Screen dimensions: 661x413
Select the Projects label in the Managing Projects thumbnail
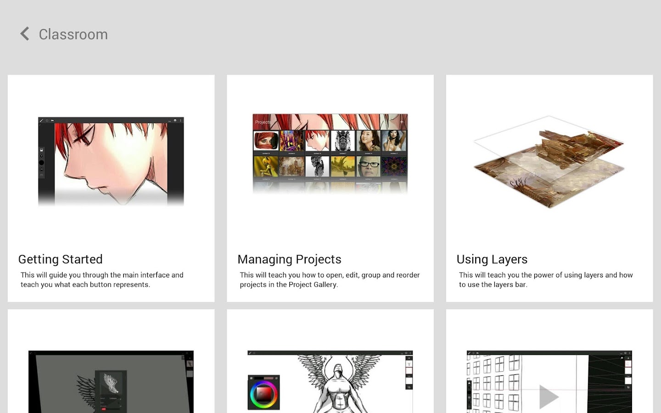pos(263,122)
